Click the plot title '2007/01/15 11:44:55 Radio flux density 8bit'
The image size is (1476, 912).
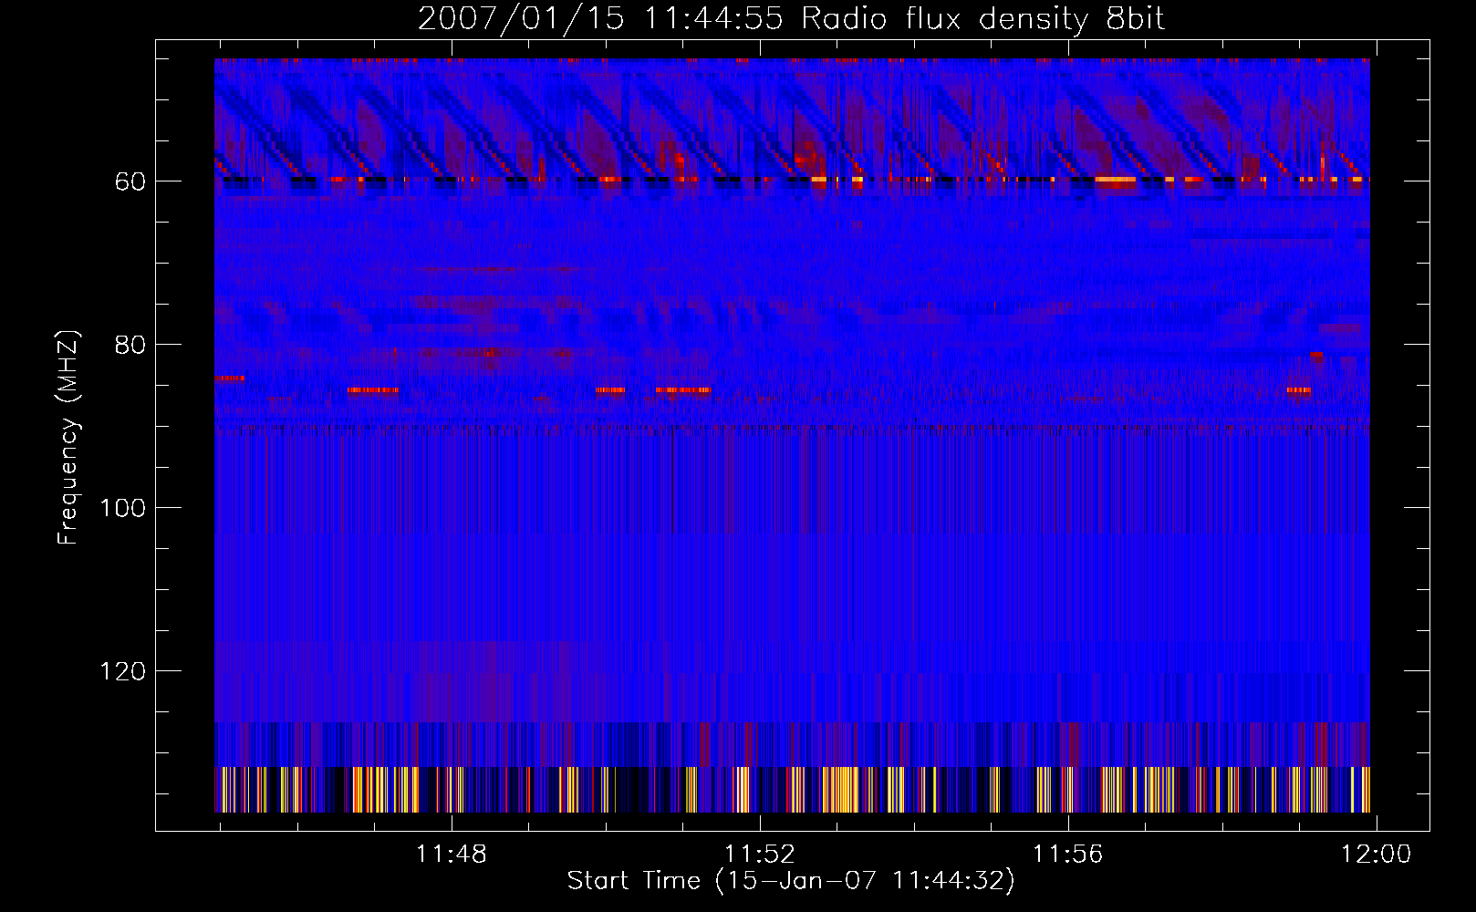(x=791, y=18)
